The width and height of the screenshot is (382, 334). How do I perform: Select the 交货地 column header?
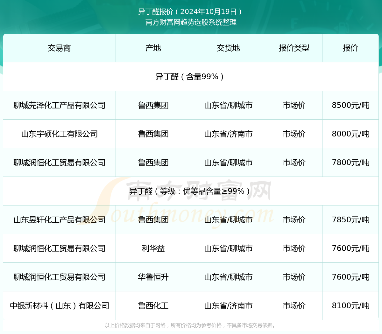point(228,48)
